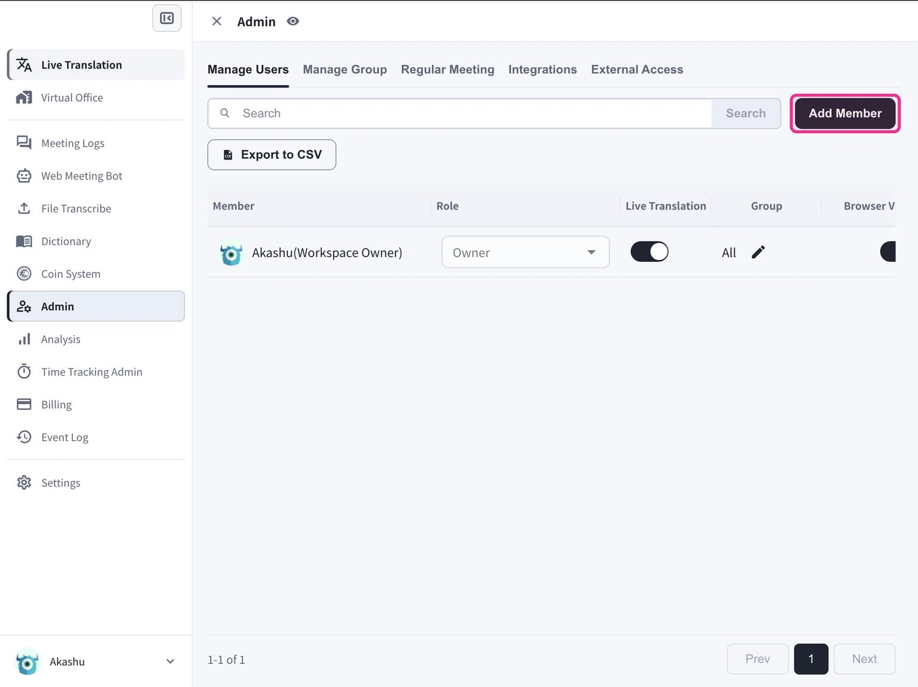Screen dimensions: 918x687
Task: Click the Event Log history icon
Action: click(x=24, y=437)
